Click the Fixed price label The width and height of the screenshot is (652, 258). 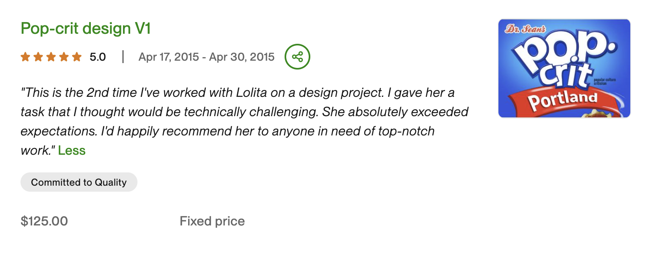pyautogui.click(x=212, y=221)
